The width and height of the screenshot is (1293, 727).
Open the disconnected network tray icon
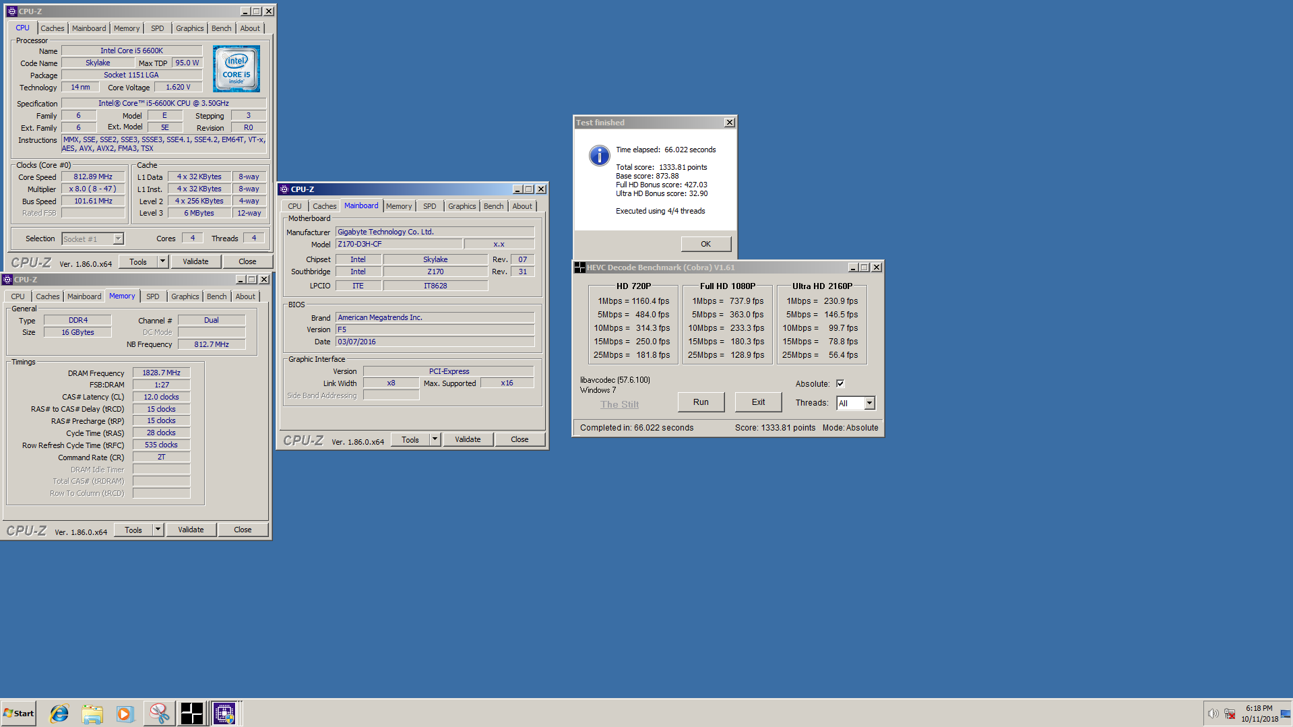point(1230,714)
